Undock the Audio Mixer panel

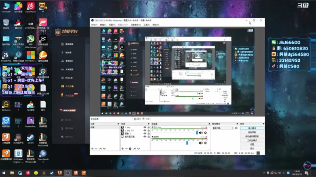tap(209, 124)
